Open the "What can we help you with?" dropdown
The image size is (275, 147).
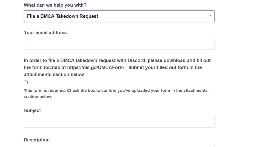[119, 16]
